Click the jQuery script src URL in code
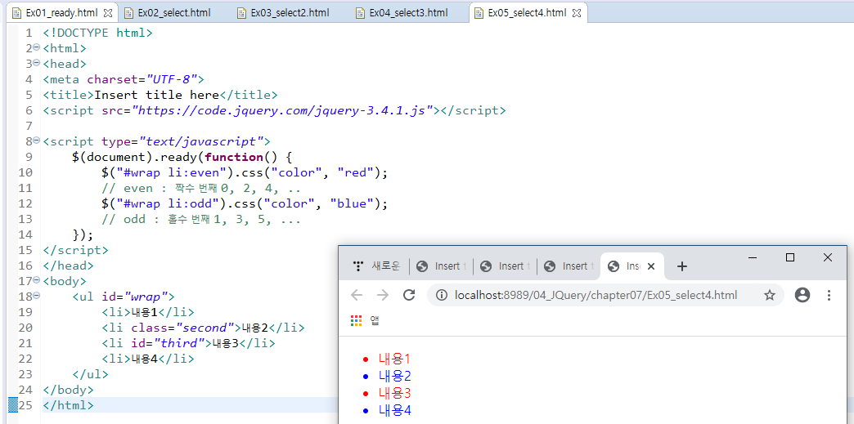854x424 pixels. [282, 110]
